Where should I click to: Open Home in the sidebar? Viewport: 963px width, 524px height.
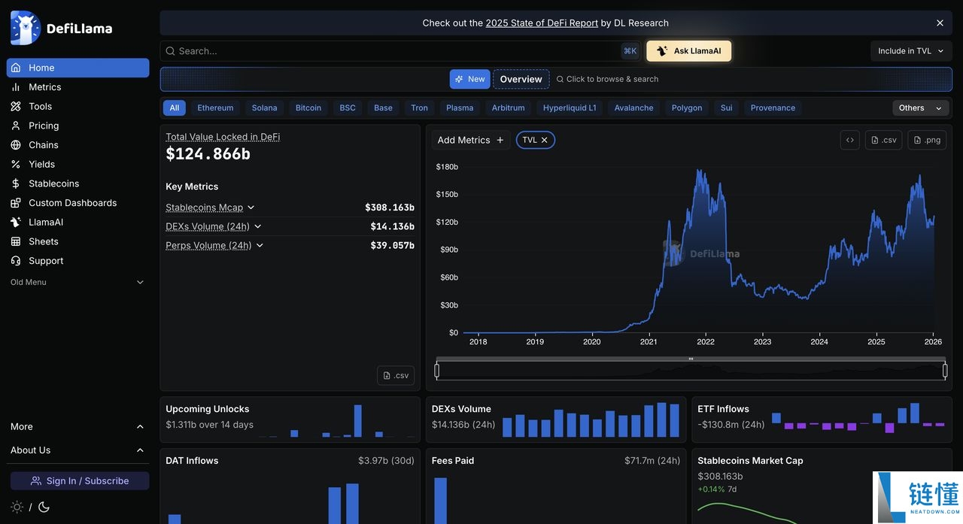pos(78,68)
